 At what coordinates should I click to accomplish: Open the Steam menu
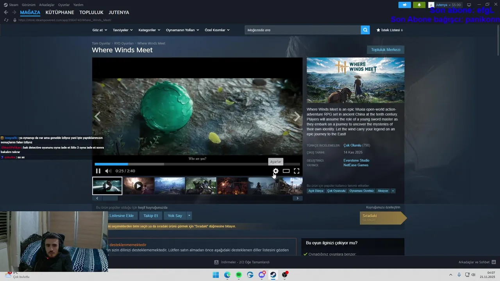tap(11, 5)
